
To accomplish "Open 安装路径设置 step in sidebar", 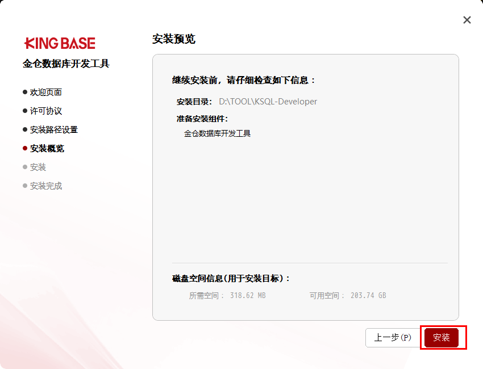I will tap(53, 129).
